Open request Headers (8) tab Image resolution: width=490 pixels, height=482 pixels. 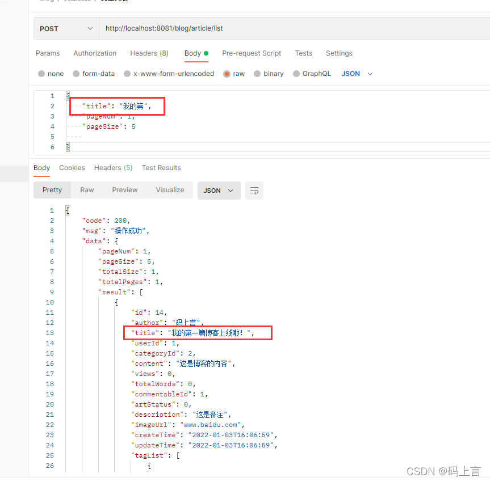pyautogui.click(x=149, y=53)
